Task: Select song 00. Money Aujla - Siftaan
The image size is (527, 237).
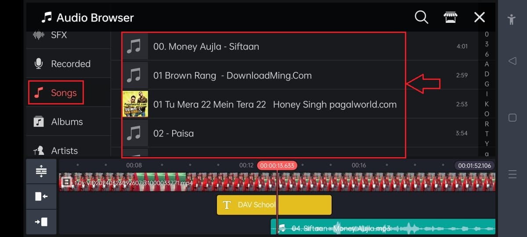Action: click(263, 46)
